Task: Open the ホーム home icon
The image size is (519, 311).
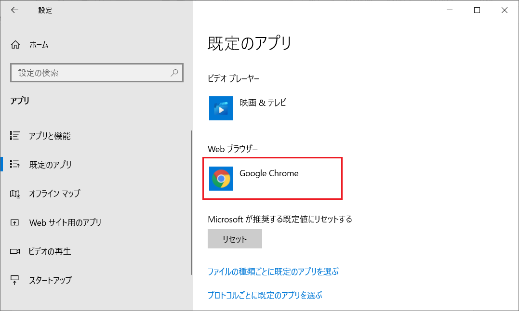Action: (x=15, y=45)
